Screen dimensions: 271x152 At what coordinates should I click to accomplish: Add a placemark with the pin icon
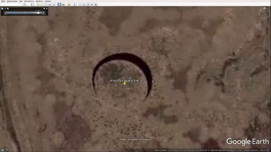[38, 4]
